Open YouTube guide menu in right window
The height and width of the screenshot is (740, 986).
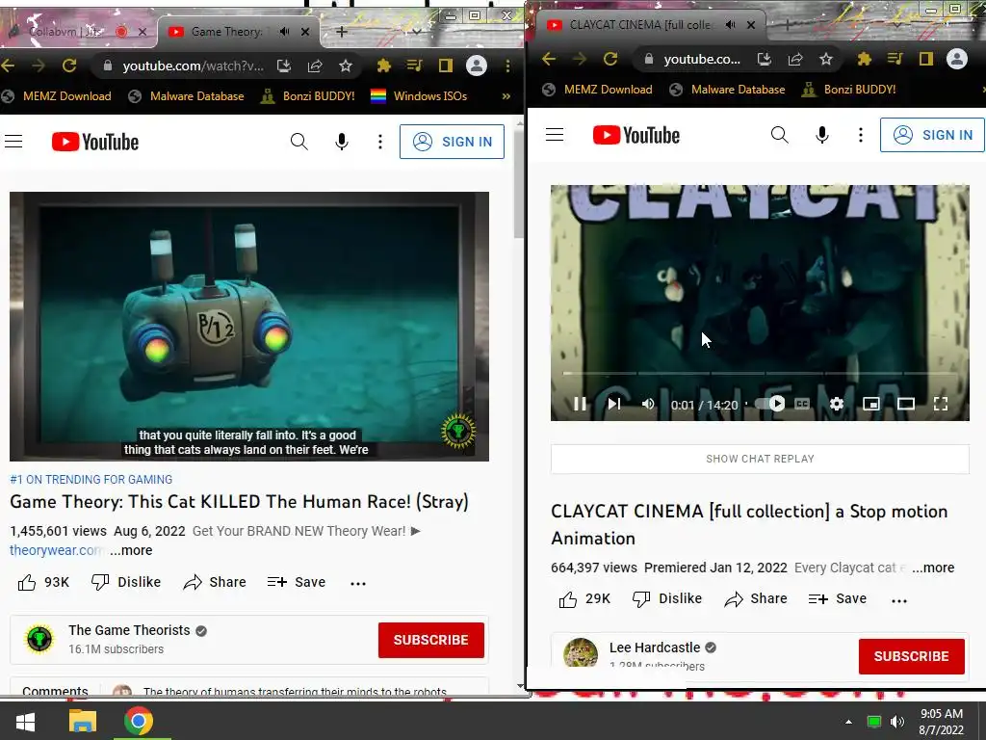point(554,135)
